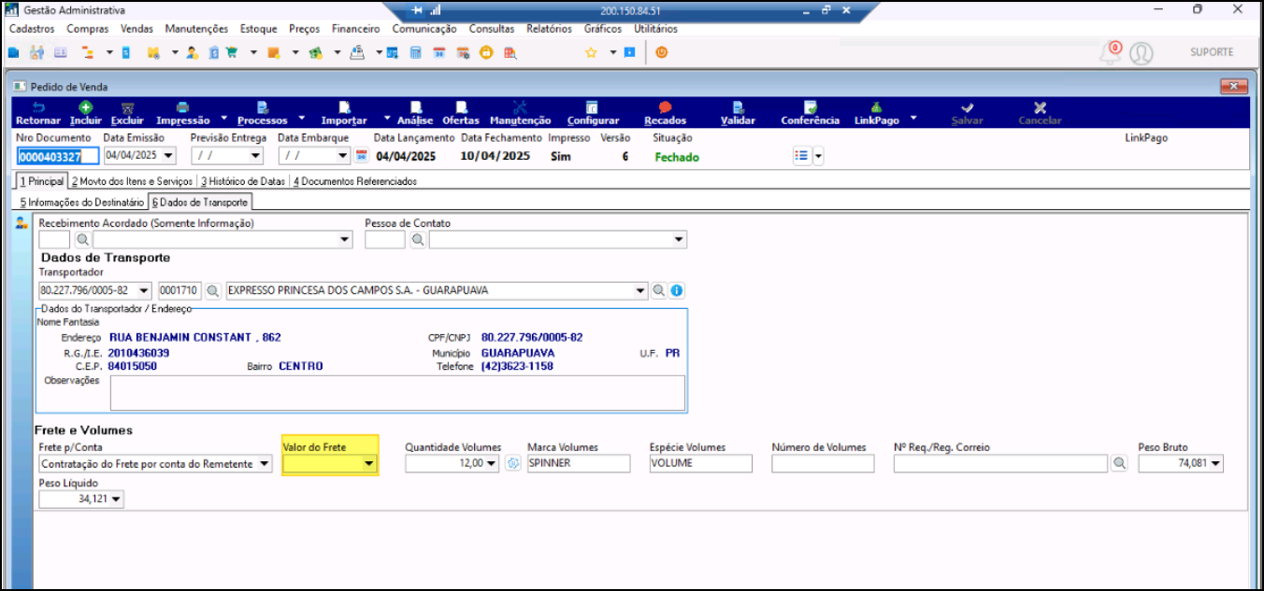Open the Estoque menu
Viewport: 1264px width, 591px height.
click(x=259, y=29)
